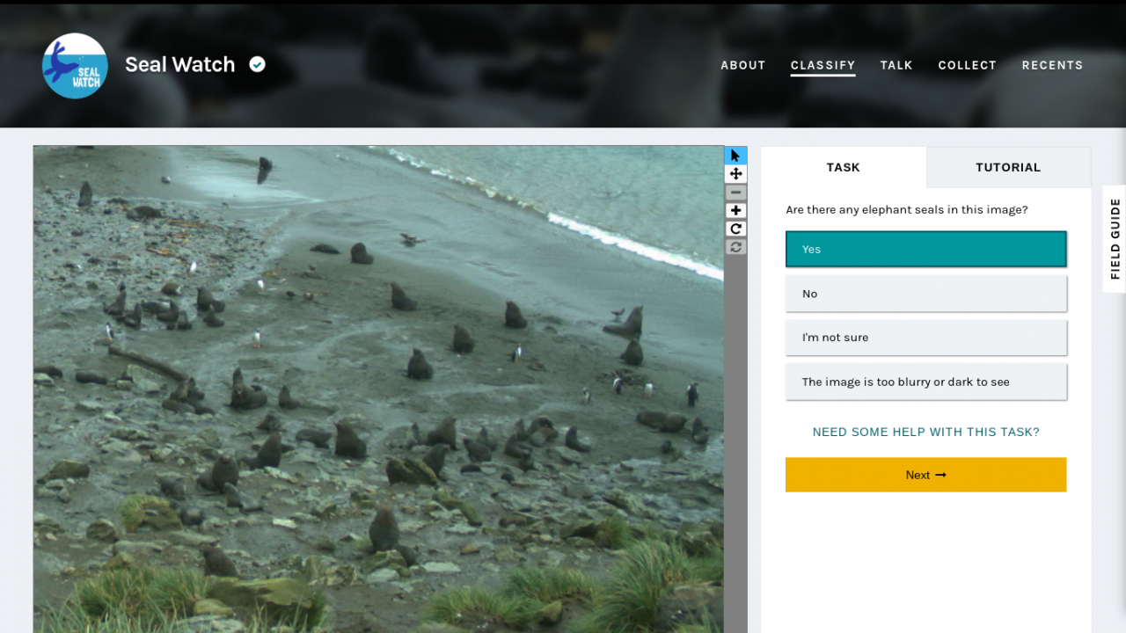Click the verified checkmark badge

[257, 64]
